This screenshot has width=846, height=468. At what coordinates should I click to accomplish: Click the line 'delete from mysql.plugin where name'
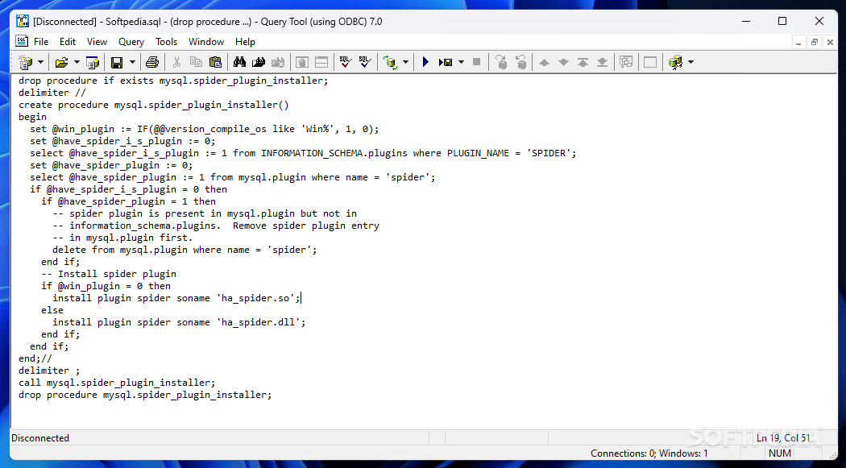click(x=185, y=250)
